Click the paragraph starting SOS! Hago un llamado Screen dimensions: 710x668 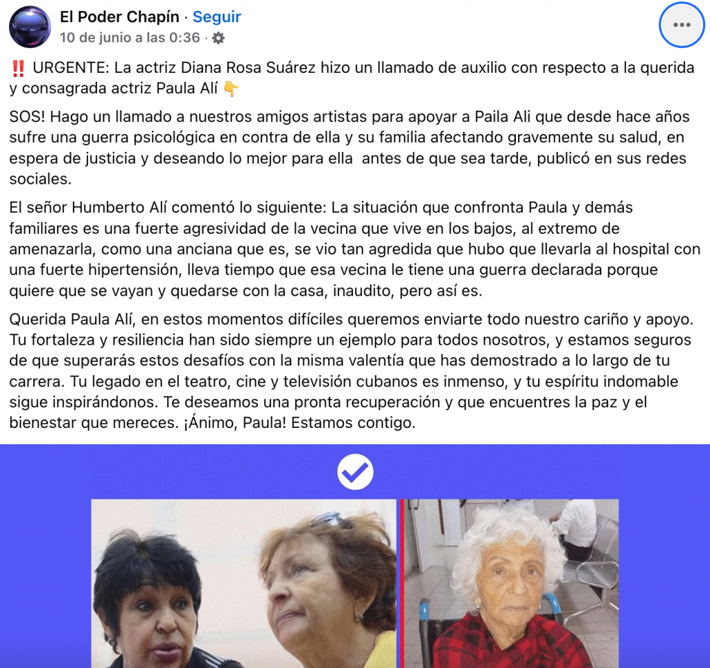(x=349, y=148)
